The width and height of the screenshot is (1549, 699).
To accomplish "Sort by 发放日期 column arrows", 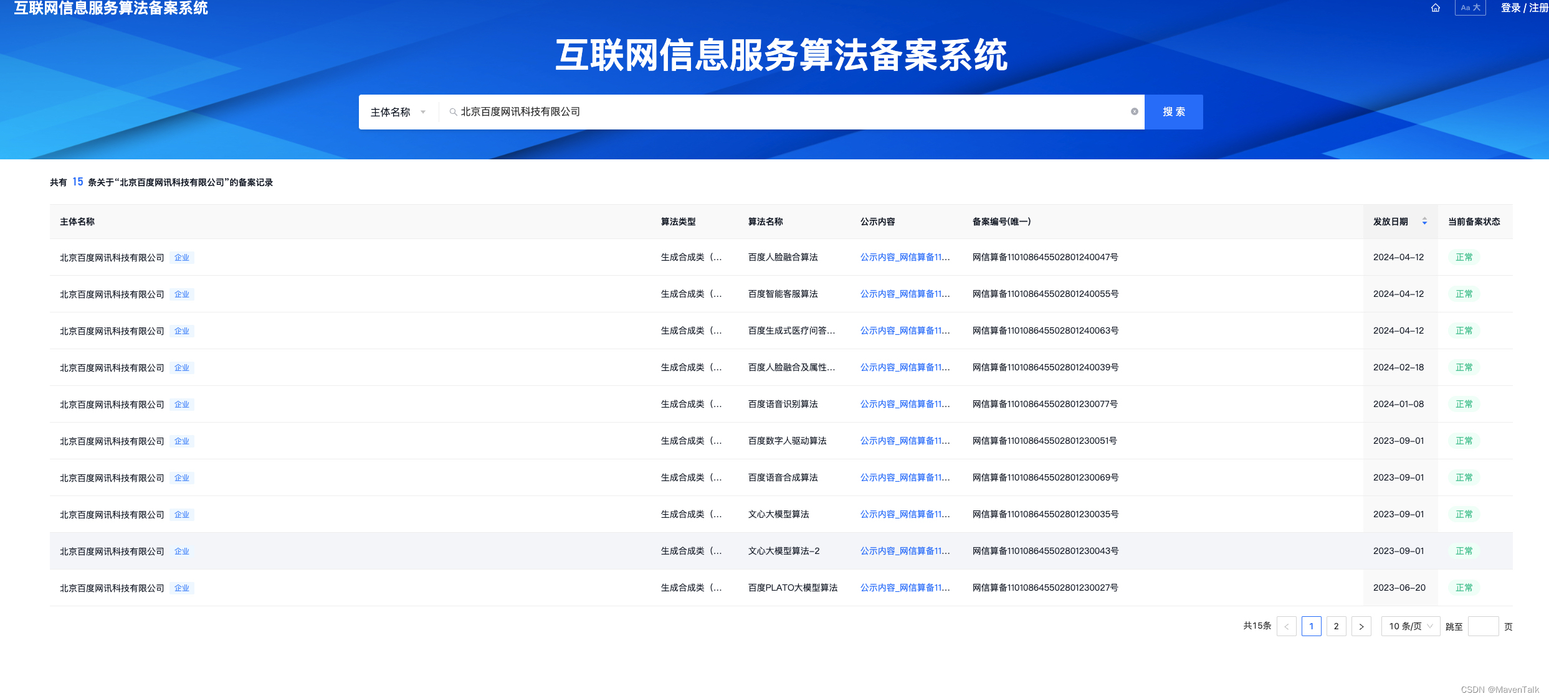I will pos(1424,222).
